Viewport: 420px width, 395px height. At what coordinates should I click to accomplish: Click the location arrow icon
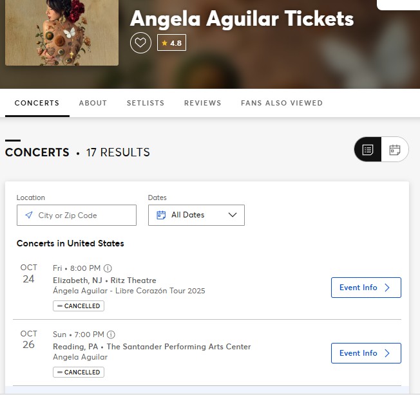pos(28,216)
